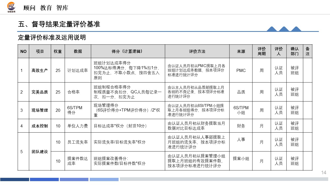
Task: Click the 评价方法 column header cell
Action: pos(197,51)
